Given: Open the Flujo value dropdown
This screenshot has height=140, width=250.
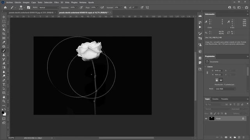Looking at the screenshot, I should point(97,7).
